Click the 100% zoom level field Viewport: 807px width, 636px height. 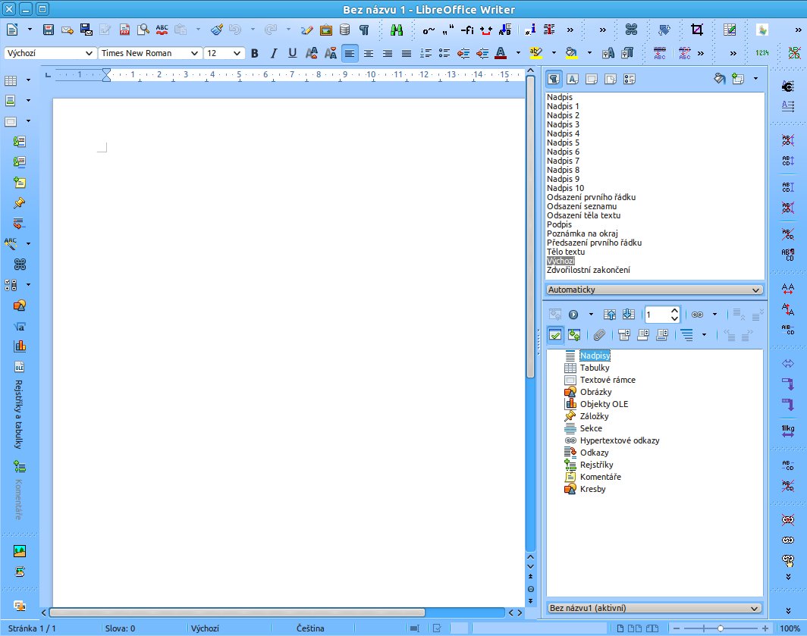point(790,628)
